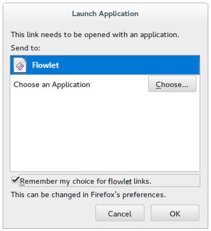Screen dimensions: 211x231
Task: Toggle the Remember my choice checkbox
Action: coord(15,180)
